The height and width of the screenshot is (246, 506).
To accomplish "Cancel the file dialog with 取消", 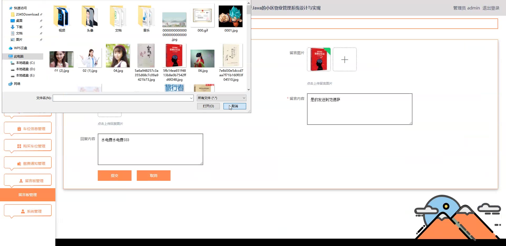I will pyautogui.click(x=235, y=106).
